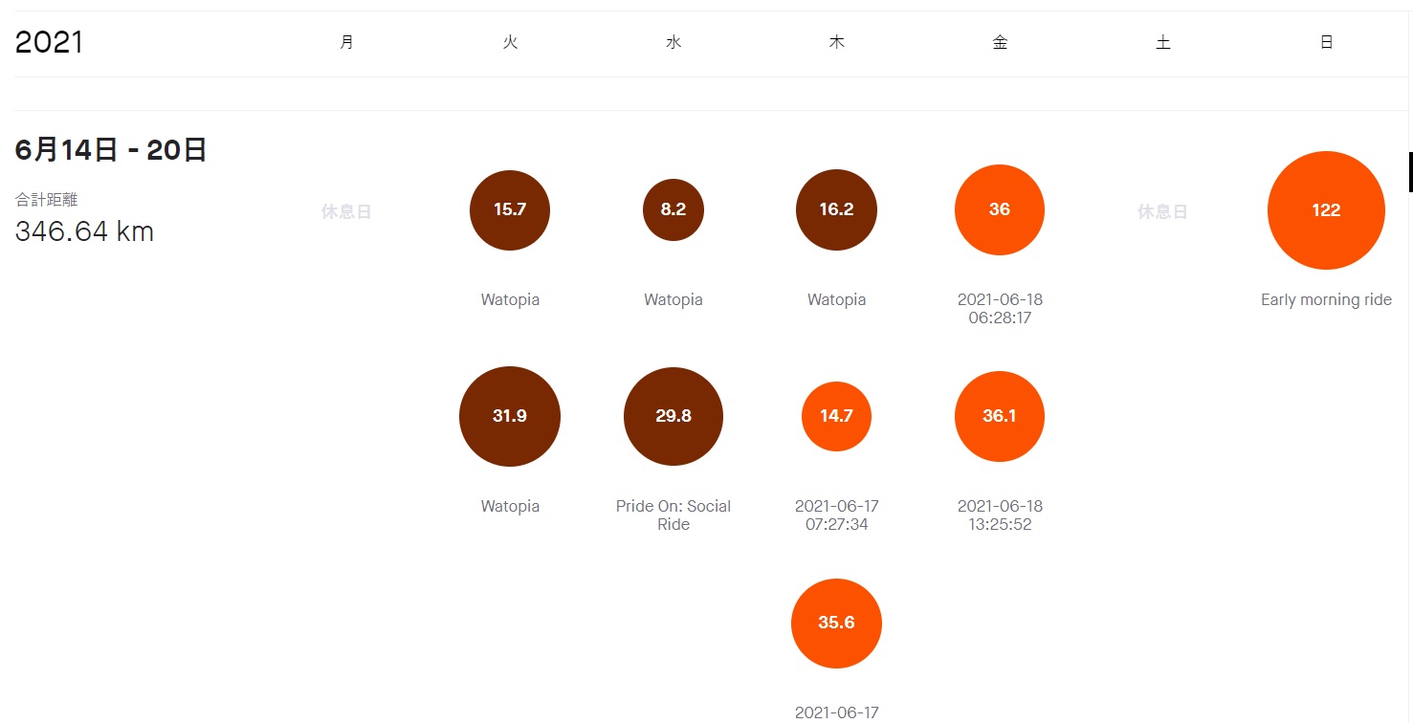This screenshot has width=1413, height=723.
Task: Click the 35.6 km Thursday ride circle
Action: coord(836,624)
